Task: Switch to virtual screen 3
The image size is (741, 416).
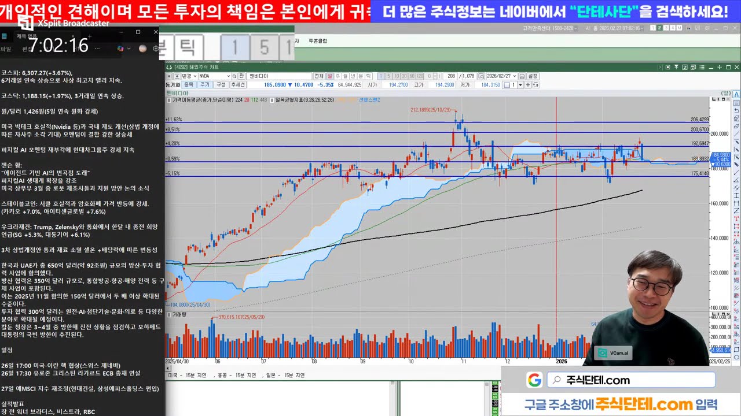Action: [666, 28]
